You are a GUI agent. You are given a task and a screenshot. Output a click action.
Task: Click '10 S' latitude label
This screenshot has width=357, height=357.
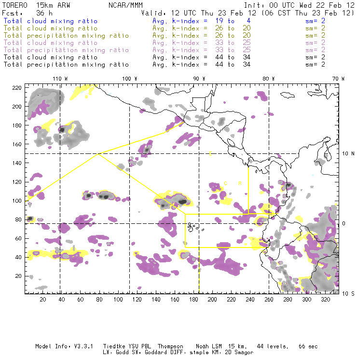click(348, 294)
